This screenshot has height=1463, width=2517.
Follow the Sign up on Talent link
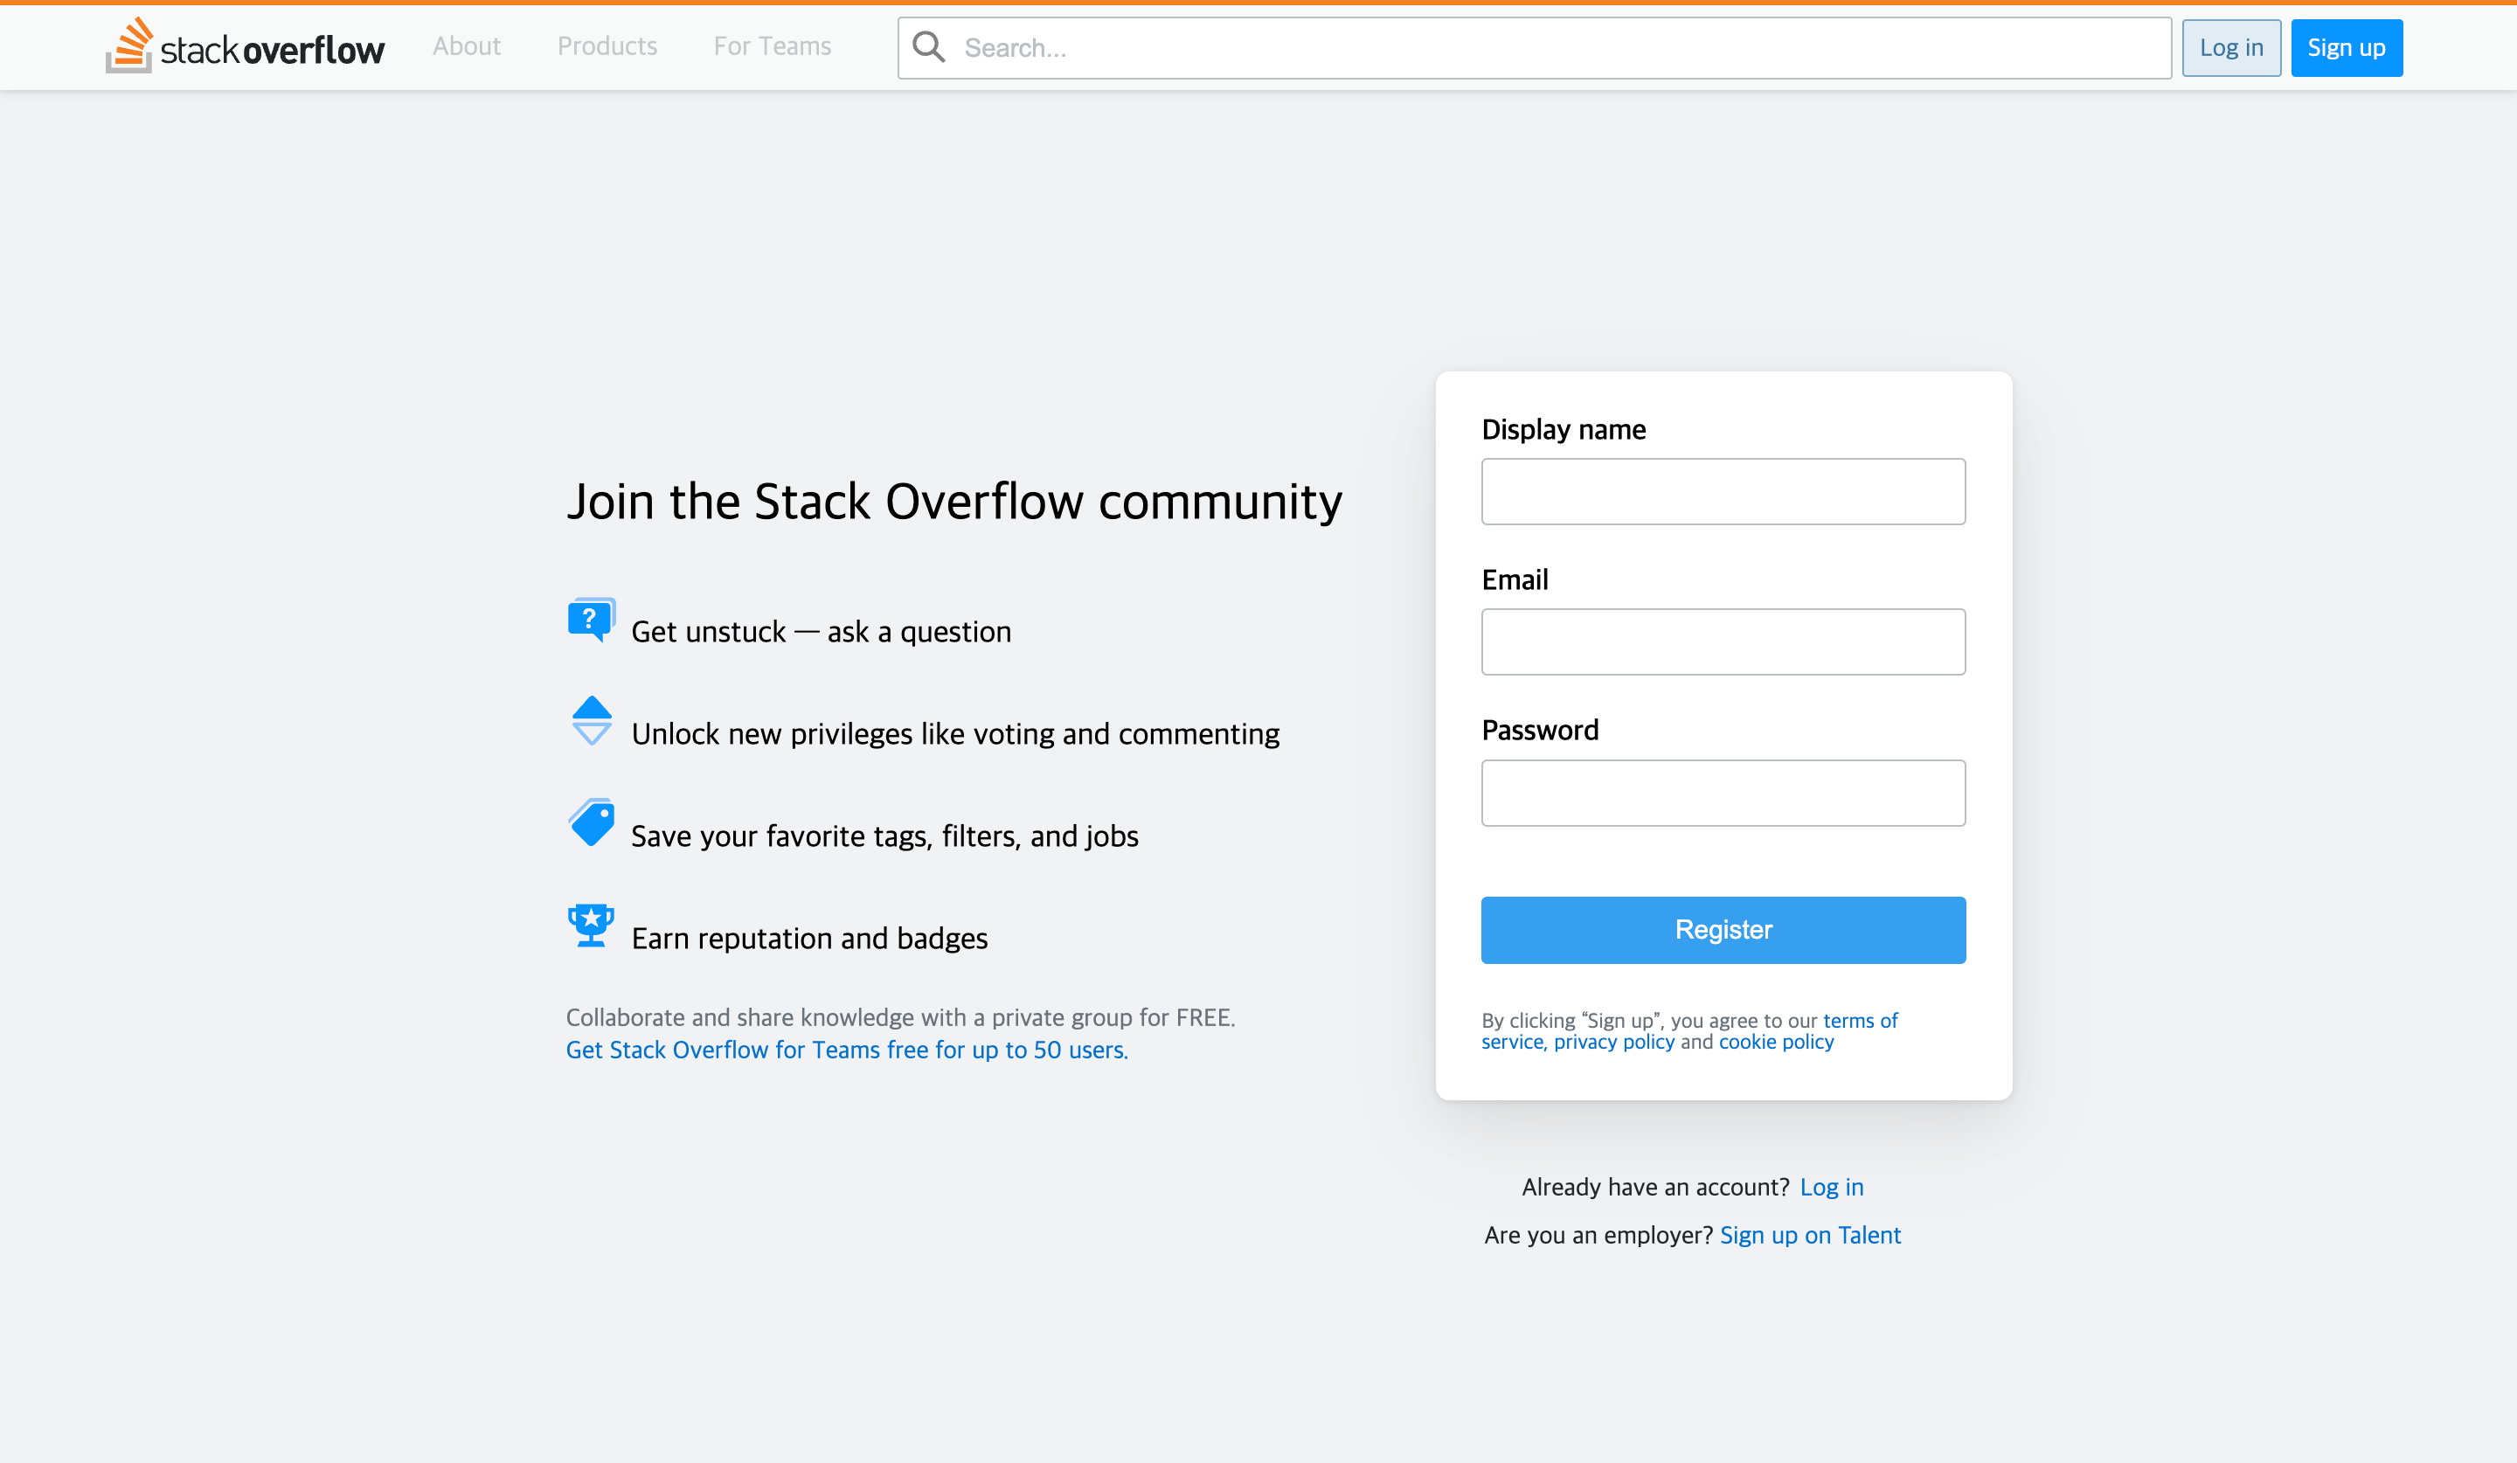pyautogui.click(x=1810, y=1235)
